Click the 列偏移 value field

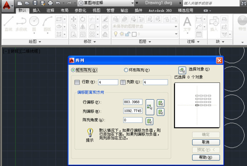click(x=133, y=111)
